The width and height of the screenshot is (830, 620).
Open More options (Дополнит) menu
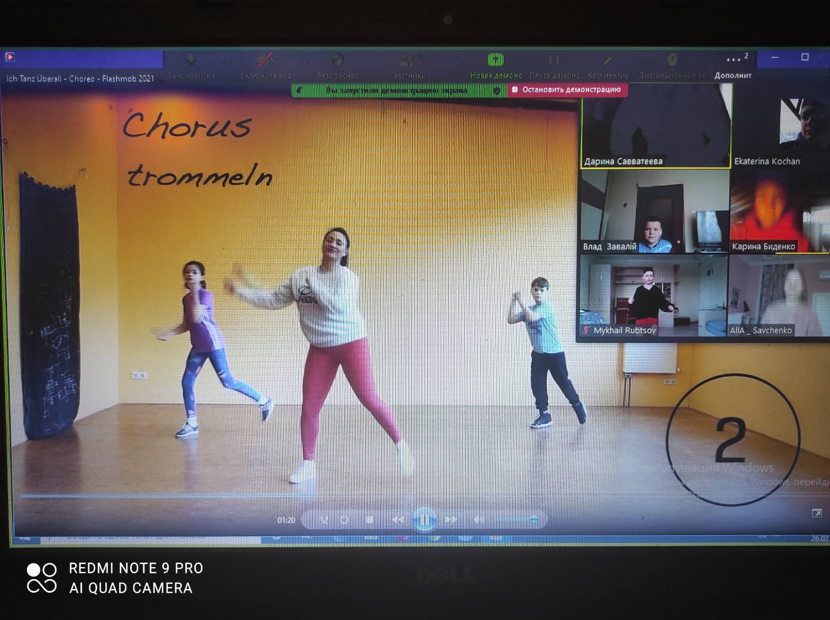click(733, 66)
